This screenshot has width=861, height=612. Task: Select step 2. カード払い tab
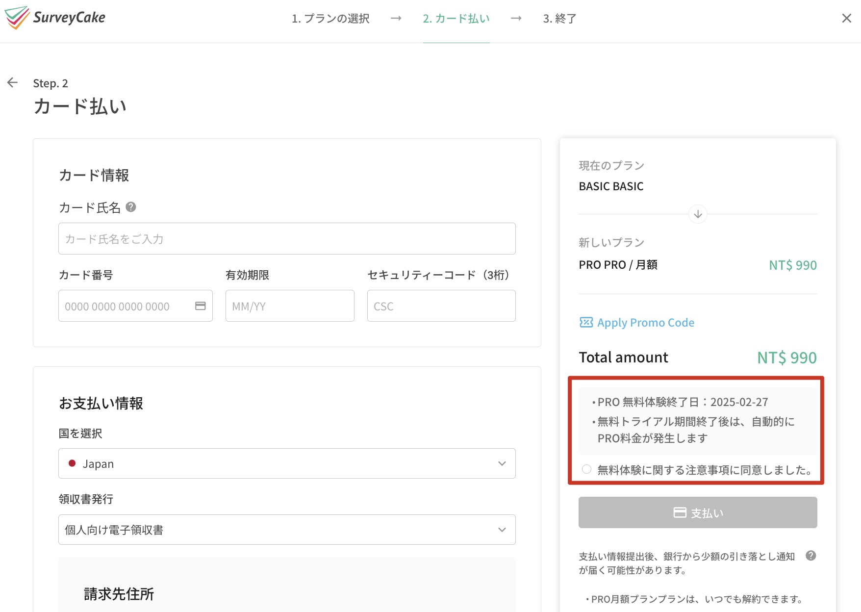click(x=456, y=19)
